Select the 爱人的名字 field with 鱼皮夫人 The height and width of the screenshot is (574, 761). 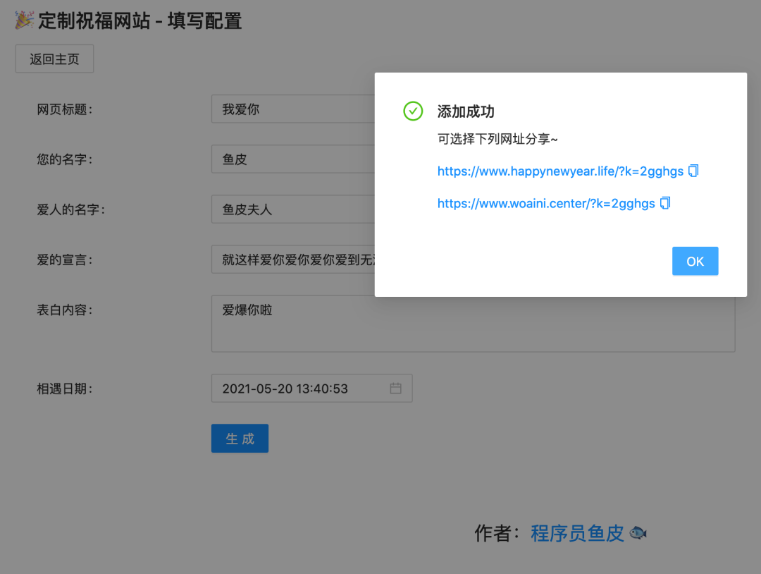coord(292,209)
